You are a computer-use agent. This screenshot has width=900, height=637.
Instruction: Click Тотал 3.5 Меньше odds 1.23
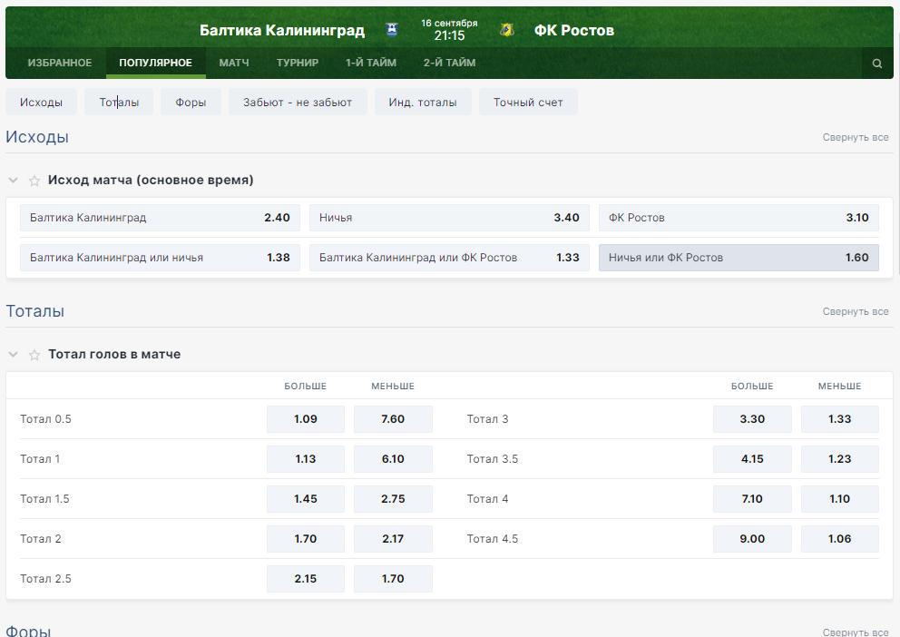[840, 459]
